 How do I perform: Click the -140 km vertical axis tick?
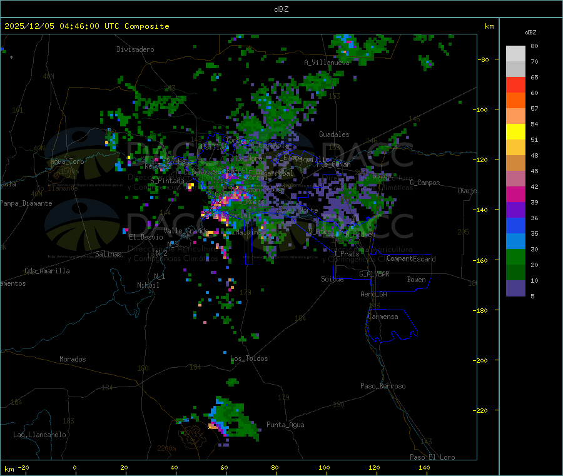pyautogui.click(x=482, y=210)
